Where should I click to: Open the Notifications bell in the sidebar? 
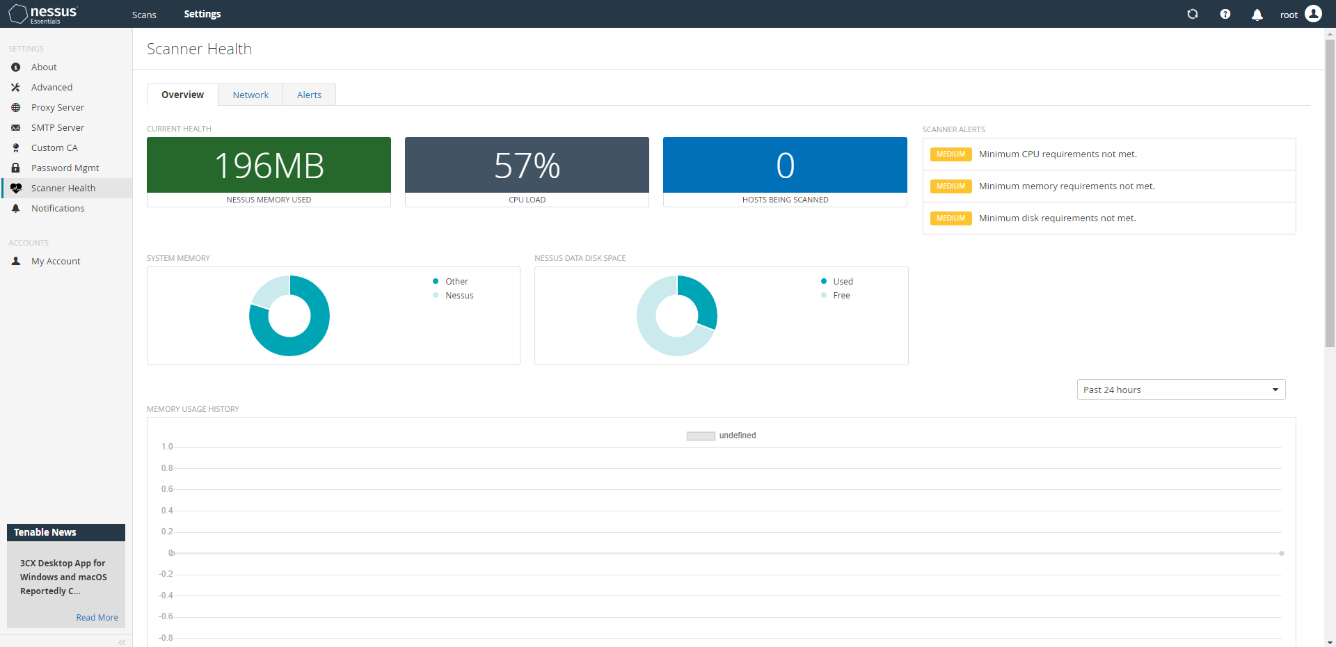(15, 208)
